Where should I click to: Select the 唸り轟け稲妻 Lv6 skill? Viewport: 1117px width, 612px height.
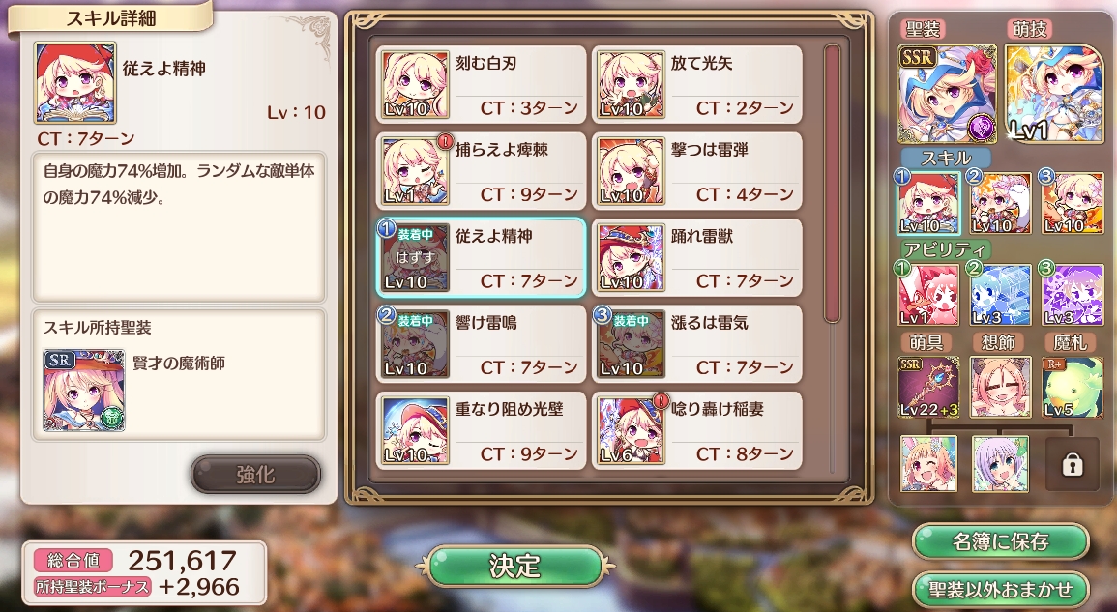pyautogui.click(x=696, y=430)
